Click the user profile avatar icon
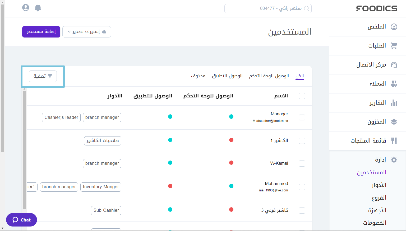The width and height of the screenshot is (406, 231). [25, 8]
